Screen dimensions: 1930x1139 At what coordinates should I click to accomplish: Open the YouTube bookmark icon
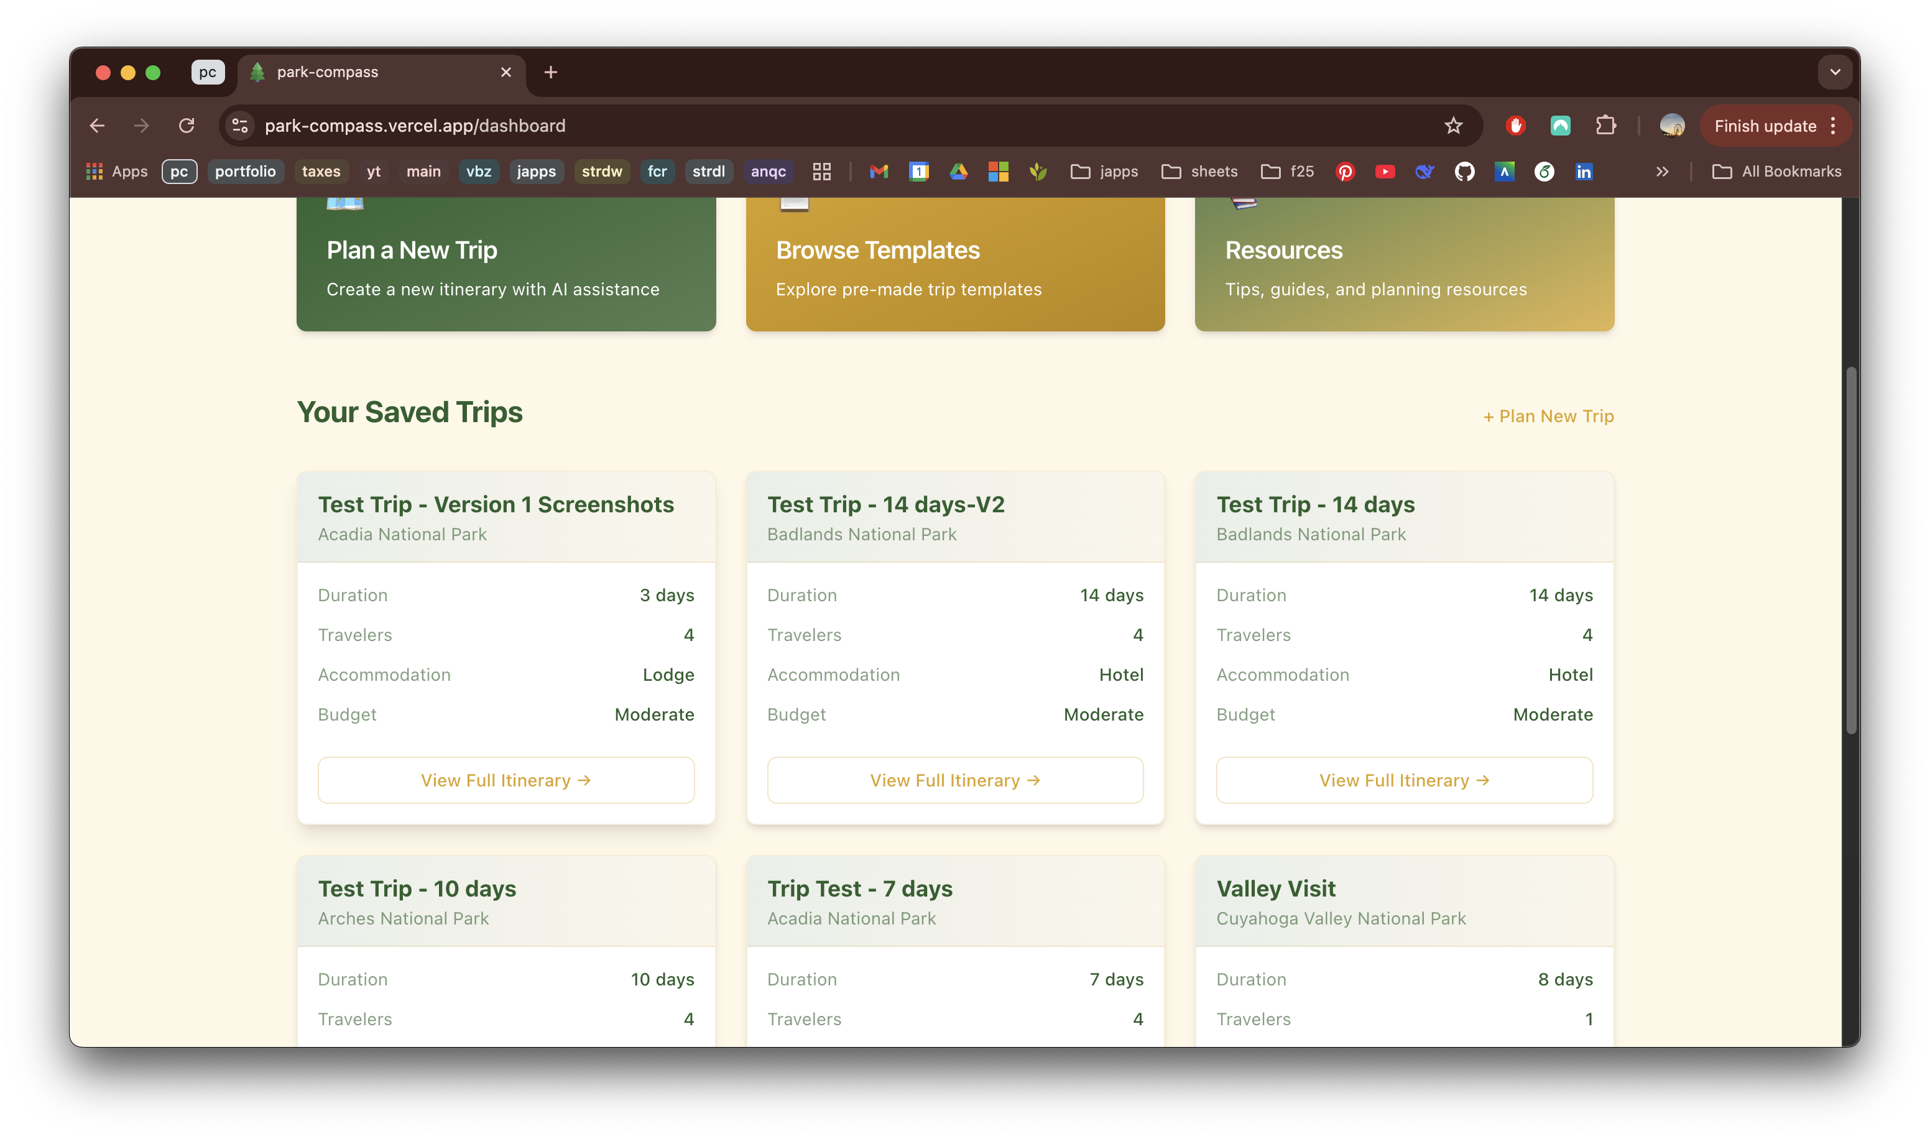pos(1385,172)
